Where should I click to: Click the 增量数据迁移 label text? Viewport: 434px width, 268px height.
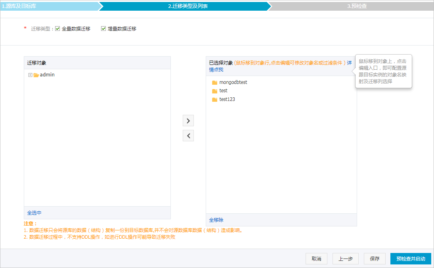click(x=122, y=29)
